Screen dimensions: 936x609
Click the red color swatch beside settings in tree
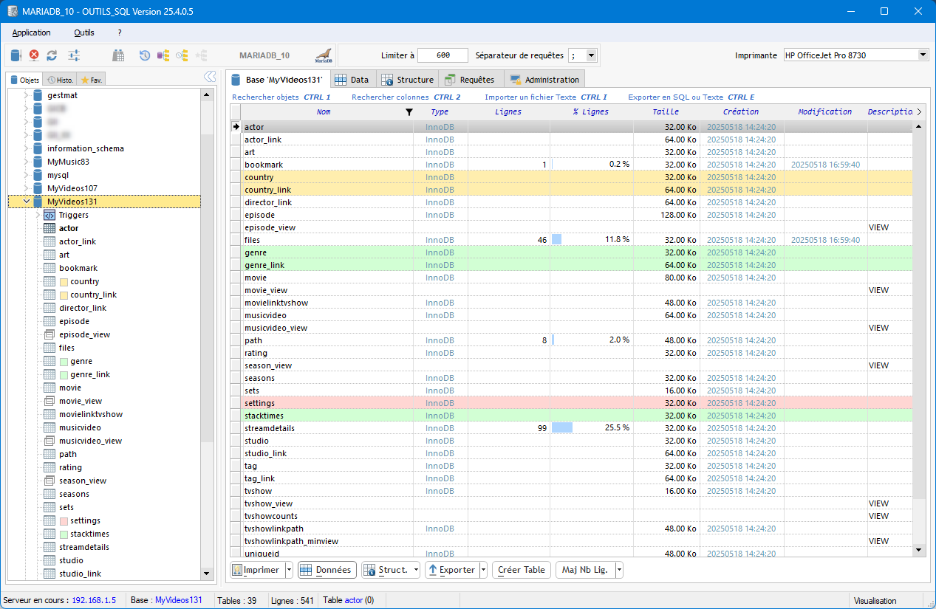[64, 521]
